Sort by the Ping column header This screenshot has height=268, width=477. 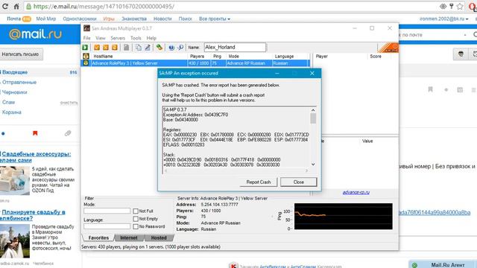click(218, 57)
